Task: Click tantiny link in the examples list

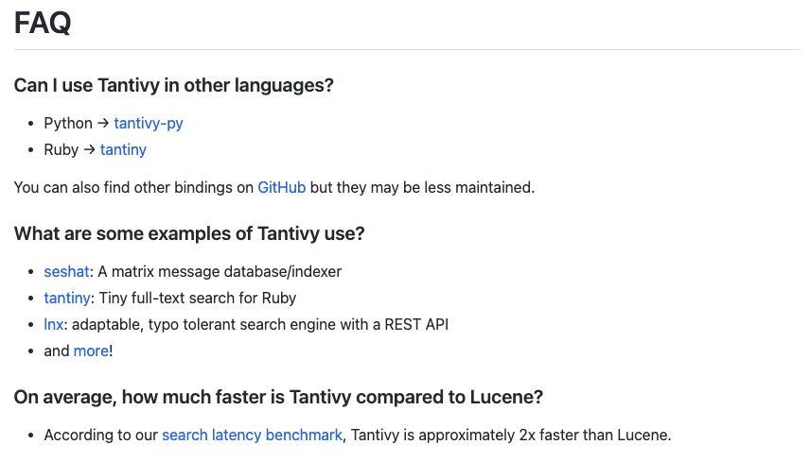Action: coord(68,298)
